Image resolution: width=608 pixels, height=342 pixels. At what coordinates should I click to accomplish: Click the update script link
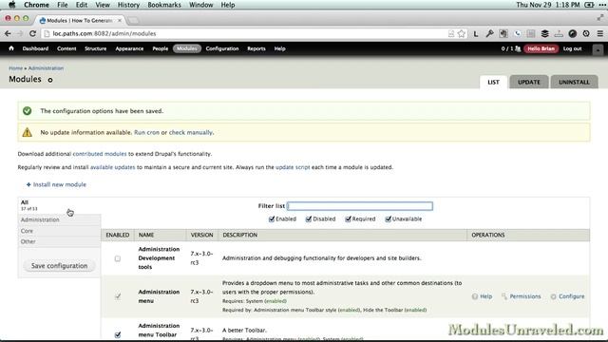293,167
